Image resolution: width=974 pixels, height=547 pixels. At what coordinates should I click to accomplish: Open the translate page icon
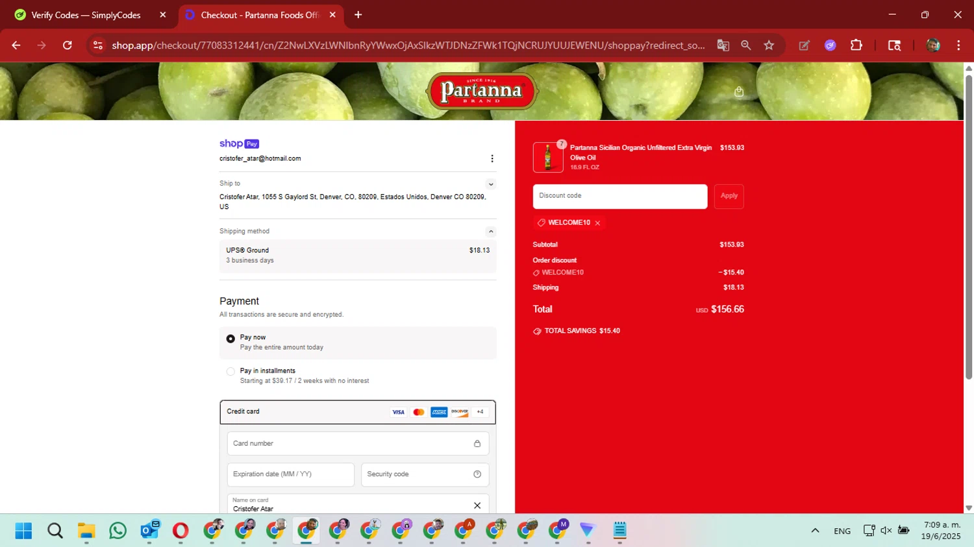(x=723, y=45)
